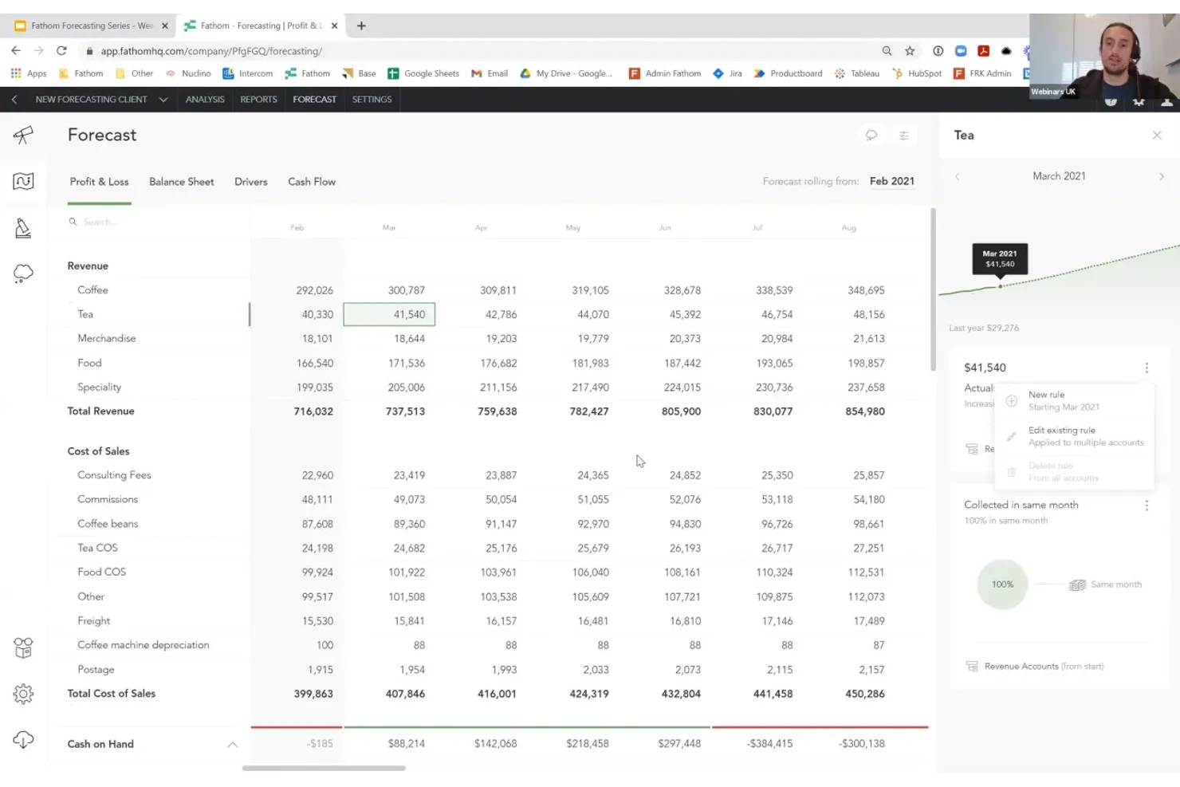Expand the NEW FORECASTING CLIENT dropdown

point(163,99)
